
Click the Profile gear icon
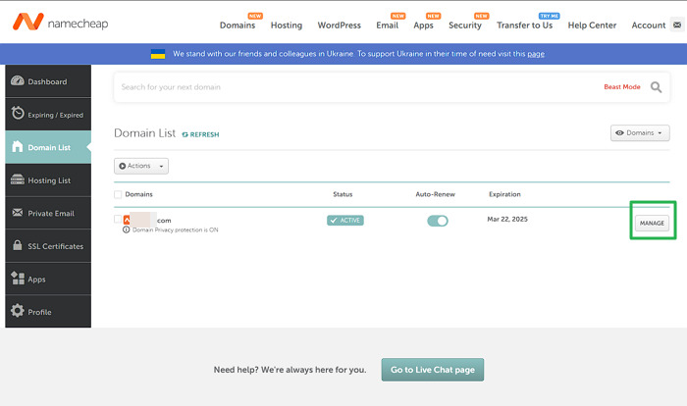[18, 311]
